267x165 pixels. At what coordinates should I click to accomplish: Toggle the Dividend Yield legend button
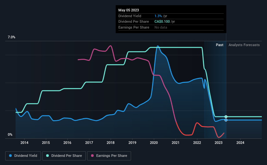click(x=23, y=156)
